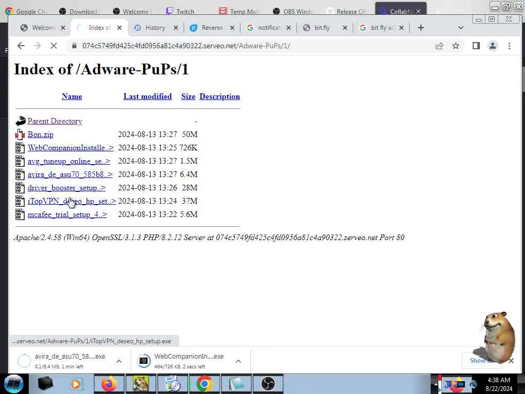Download the WebCompanionInstaller file link
The image size is (525, 394).
(x=71, y=148)
